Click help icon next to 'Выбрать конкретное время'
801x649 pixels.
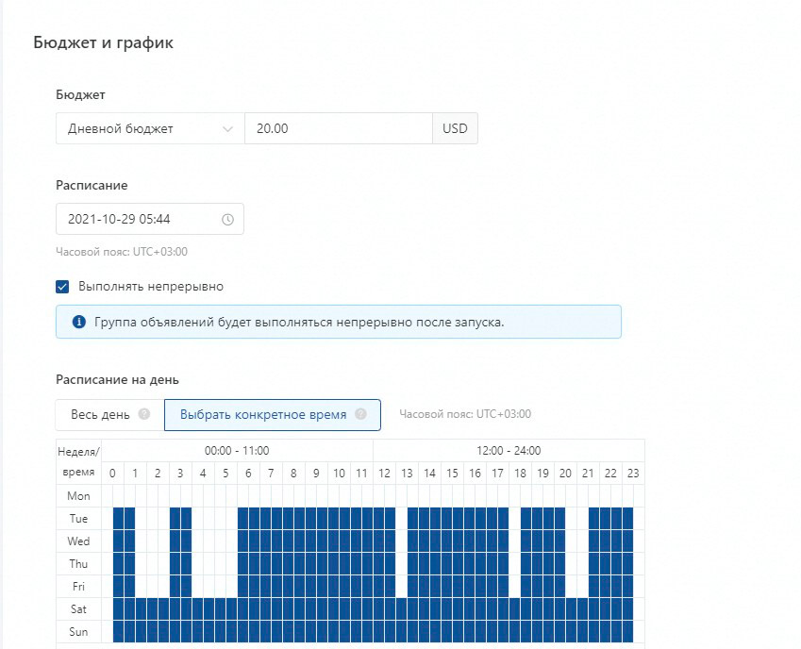tap(360, 414)
